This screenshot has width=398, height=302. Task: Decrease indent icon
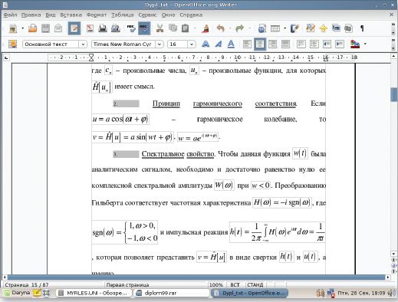click(327, 44)
